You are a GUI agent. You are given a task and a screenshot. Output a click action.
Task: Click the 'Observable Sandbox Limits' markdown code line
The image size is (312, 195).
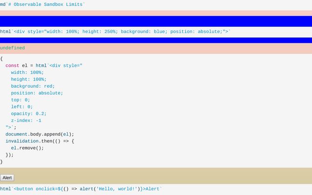pos(42,4)
